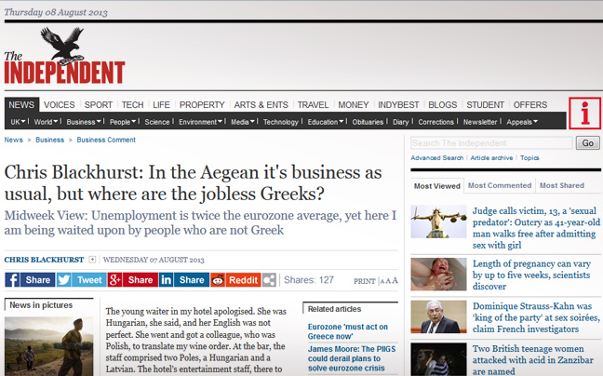Image resolution: width=603 pixels, height=376 pixels.
Task: Share article on Google Plus
Action: click(133, 280)
